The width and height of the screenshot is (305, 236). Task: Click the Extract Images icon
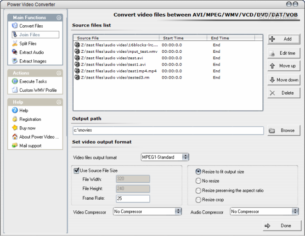coord(15,61)
